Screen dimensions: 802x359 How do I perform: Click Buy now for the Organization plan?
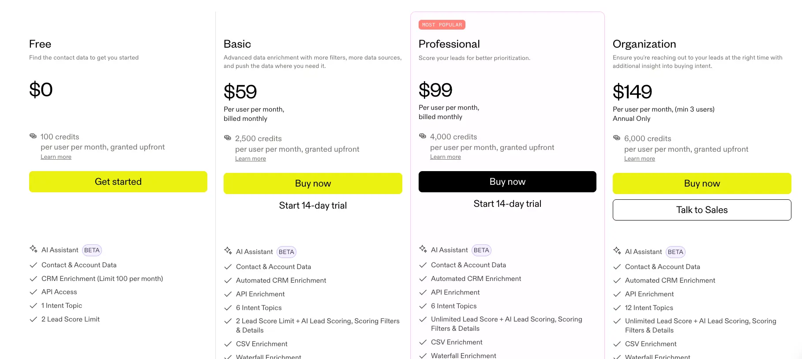pyautogui.click(x=702, y=183)
